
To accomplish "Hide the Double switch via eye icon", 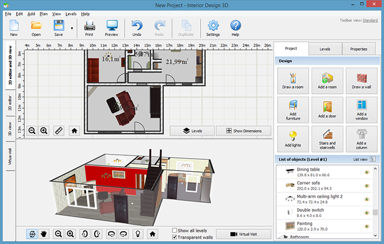I will pyautogui.click(x=367, y=212).
